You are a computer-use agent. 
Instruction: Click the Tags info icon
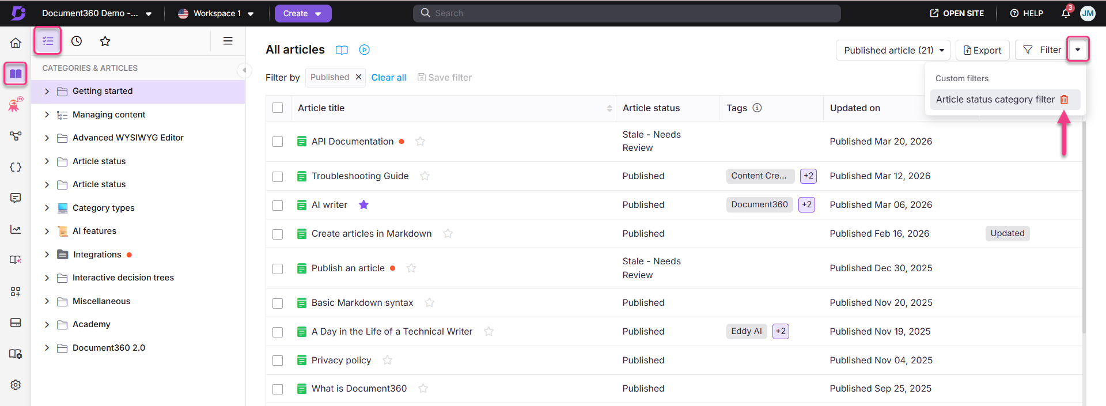click(757, 108)
